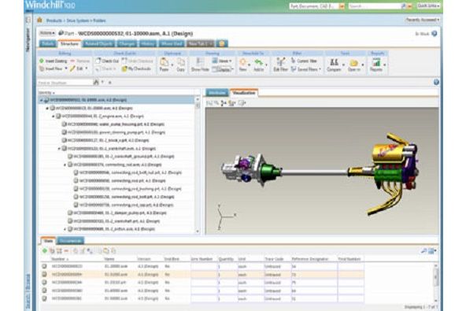The height and width of the screenshot is (311, 466).
Task: Select damper_pulley.prt in the tree
Action: [x=120, y=213]
